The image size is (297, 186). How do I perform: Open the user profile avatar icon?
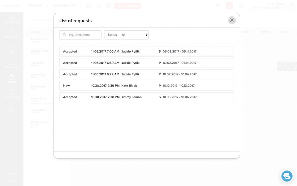292,6
